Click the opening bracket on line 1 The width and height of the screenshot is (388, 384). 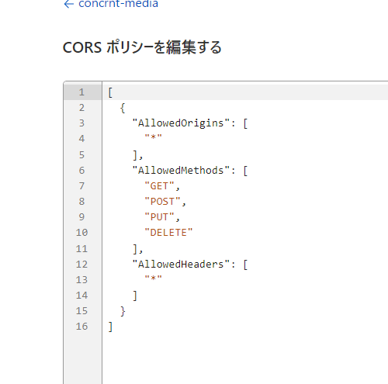[x=110, y=92]
